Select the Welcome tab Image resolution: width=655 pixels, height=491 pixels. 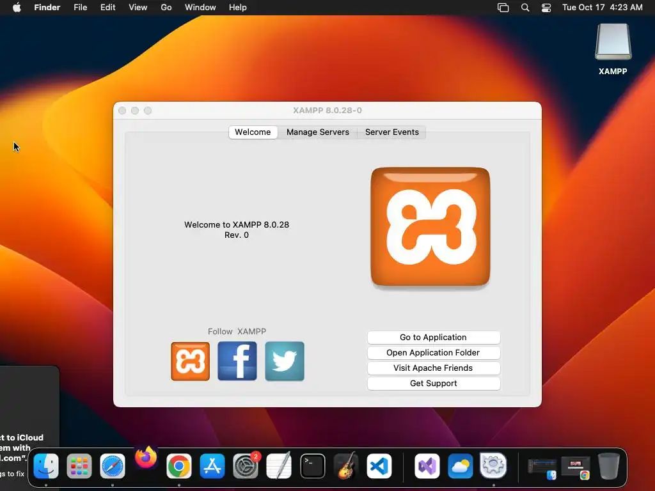tap(253, 132)
